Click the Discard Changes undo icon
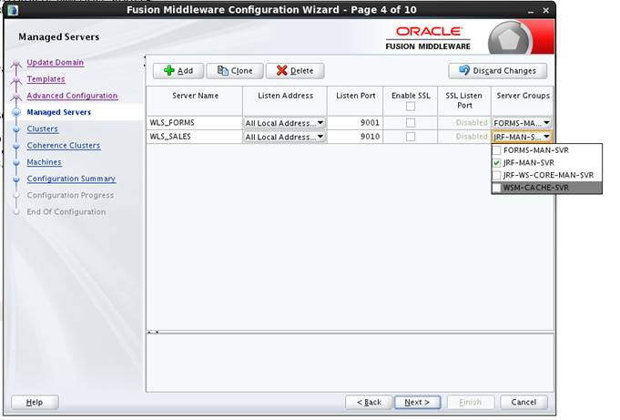The height and width of the screenshot is (420, 620). point(464,70)
